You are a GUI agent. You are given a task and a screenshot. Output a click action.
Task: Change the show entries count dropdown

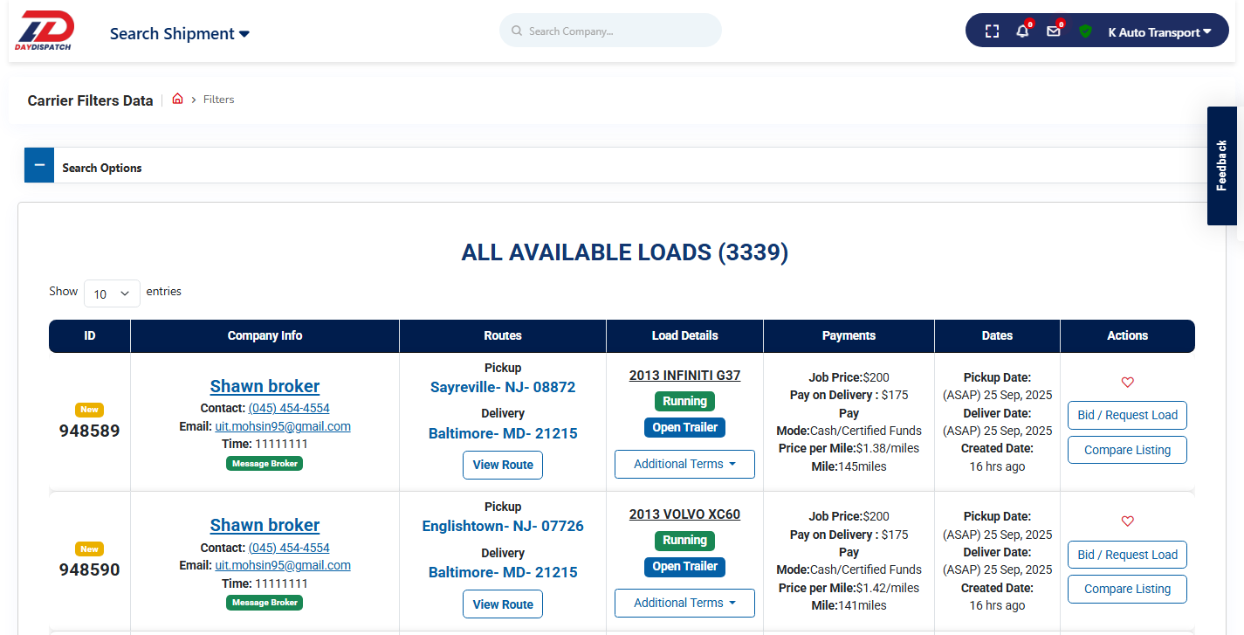pyautogui.click(x=112, y=293)
